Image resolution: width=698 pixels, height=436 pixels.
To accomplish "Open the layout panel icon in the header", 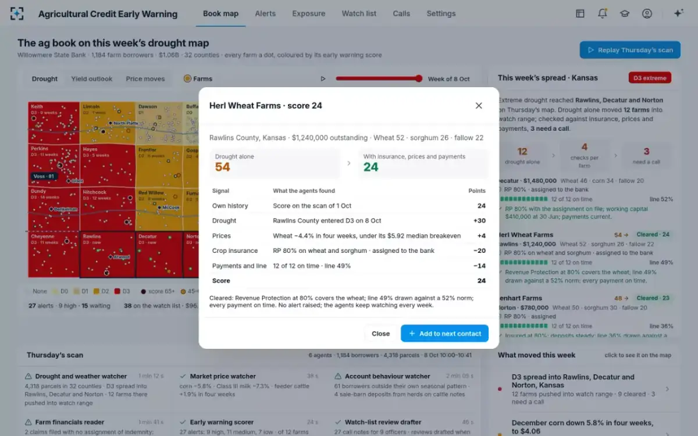I will pos(580,13).
